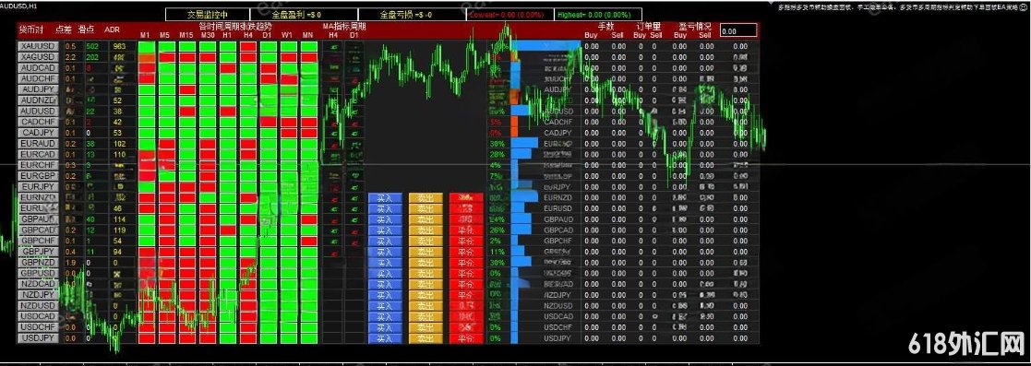The width and height of the screenshot is (1031, 366).
Task: Close GBPCHF positions with red 平仓 button
Action: click(x=466, y=242)
